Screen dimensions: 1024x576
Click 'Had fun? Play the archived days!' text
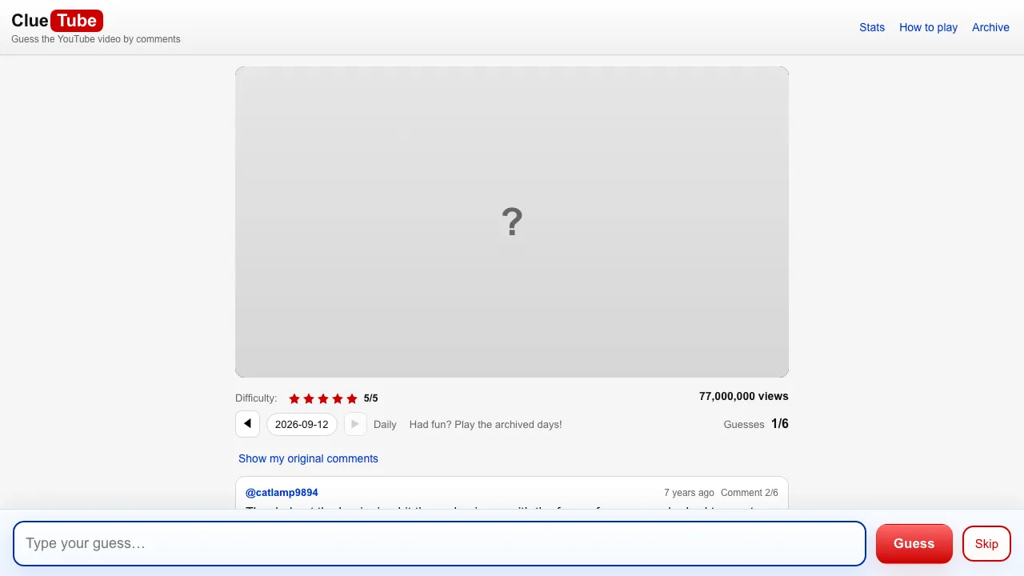tap(486, 425)
